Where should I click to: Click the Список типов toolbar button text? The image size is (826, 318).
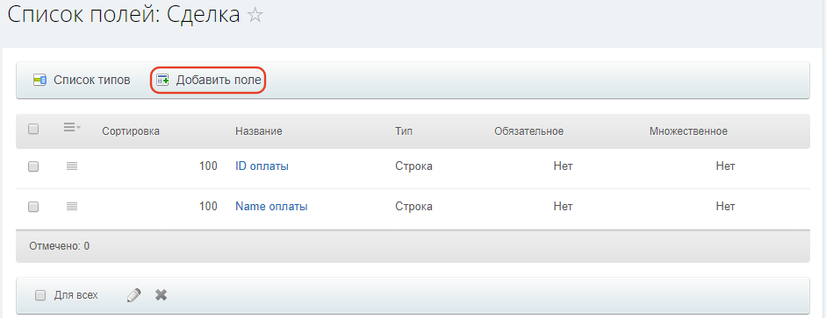pyautogui.click(x=92, y=81)
